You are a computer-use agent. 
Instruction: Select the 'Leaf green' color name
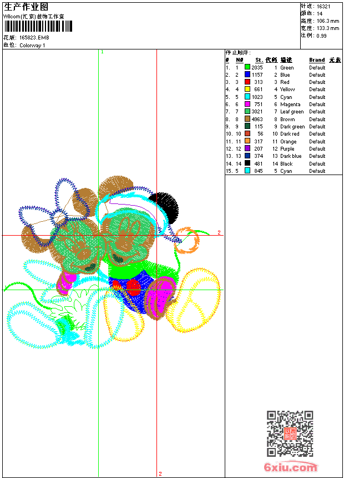click(292, 112)
